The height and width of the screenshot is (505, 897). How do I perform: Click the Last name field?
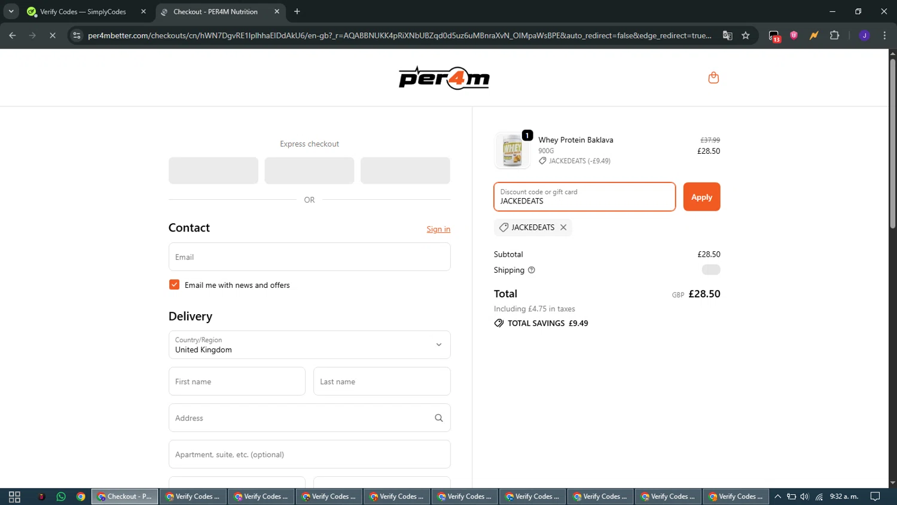(x=382, y=382)
